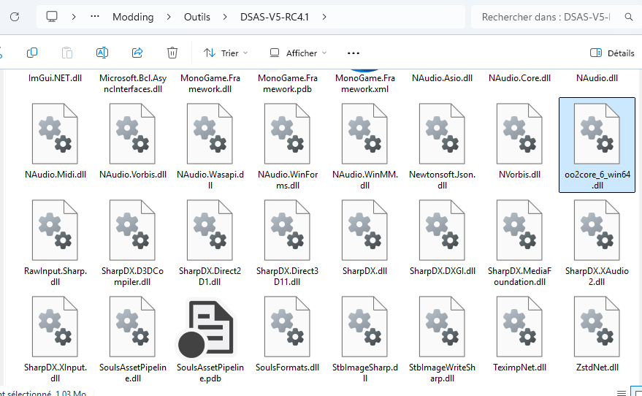The image size is (642, 396).
Task: Select the NAudio.WinForms.dll file icon
Action: (x=287, y=134)
